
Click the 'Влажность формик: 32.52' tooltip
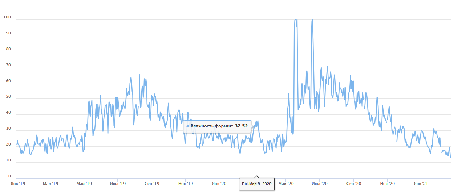[x=217, y=126]
